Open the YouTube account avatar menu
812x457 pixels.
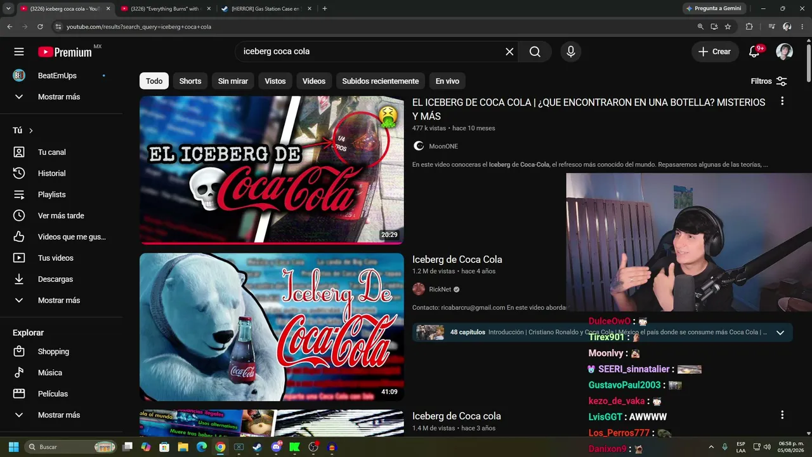click(x=785, y=51)
